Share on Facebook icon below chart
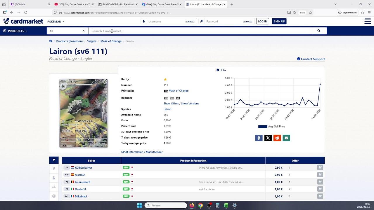This screenshot has width=374, height=210. pos(259,138)
